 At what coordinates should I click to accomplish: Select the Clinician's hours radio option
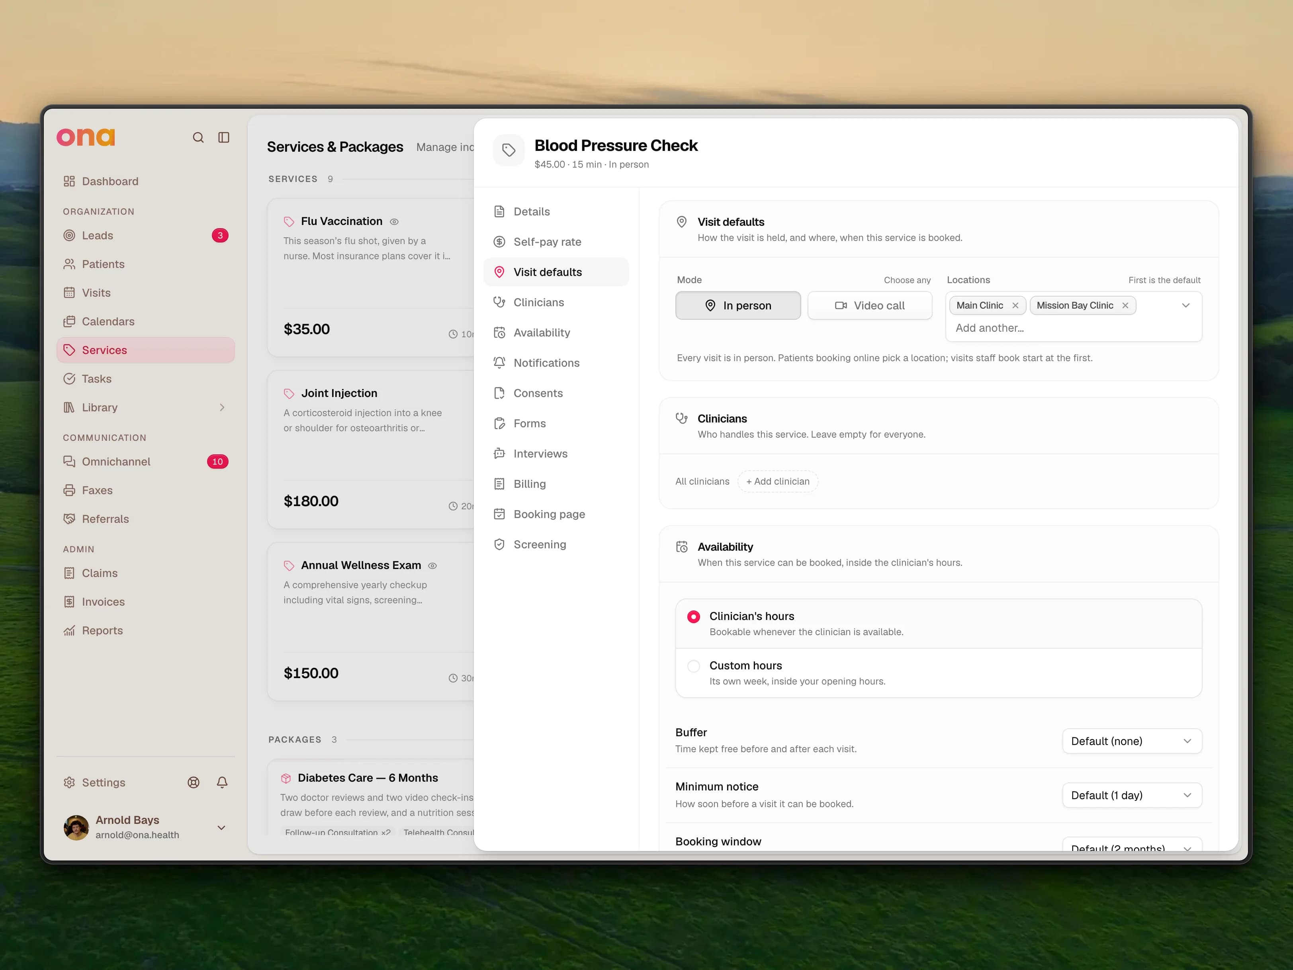click(x=694, y=616)
